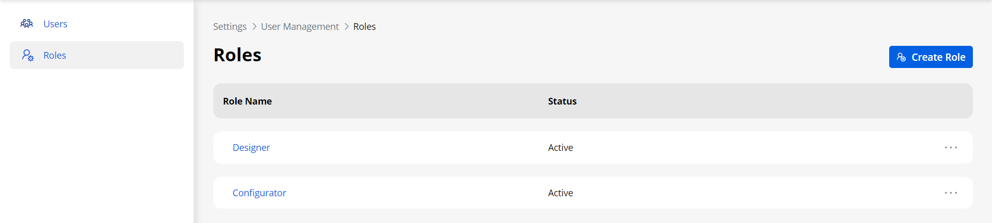The width and height of the screenshot is (992, 223).
Task: Click the Active status in Designer row
Action: (561, 148)
